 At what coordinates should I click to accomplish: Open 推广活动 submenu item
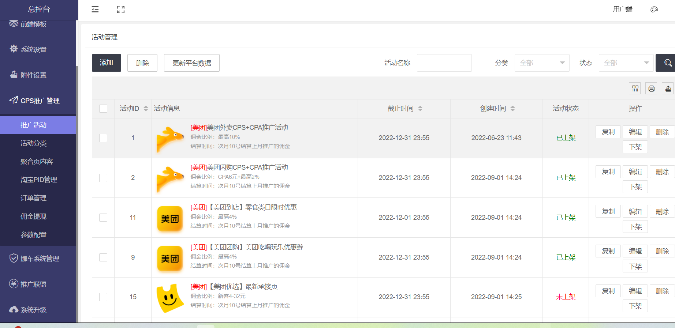(x=38, y=125)
